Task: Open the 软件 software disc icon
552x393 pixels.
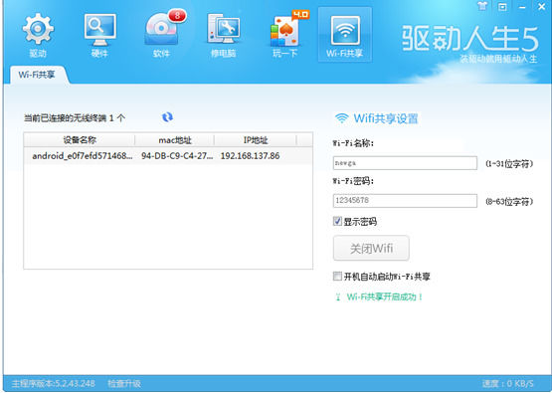Action: [161, 35]
